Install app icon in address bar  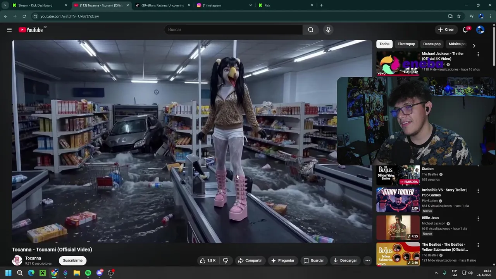point(450,16)
